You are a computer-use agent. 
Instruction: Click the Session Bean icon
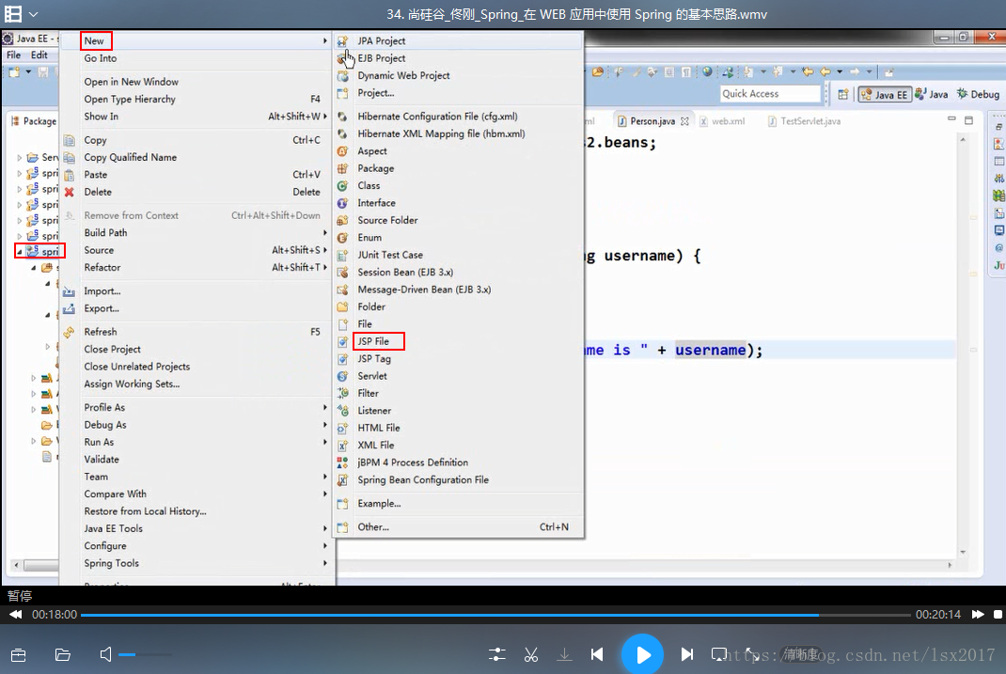(342, 273)
